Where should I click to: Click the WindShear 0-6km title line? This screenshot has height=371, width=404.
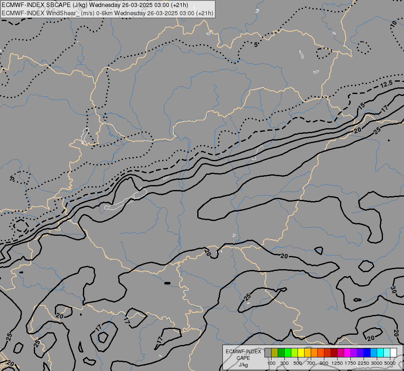(x=107, y=13)
